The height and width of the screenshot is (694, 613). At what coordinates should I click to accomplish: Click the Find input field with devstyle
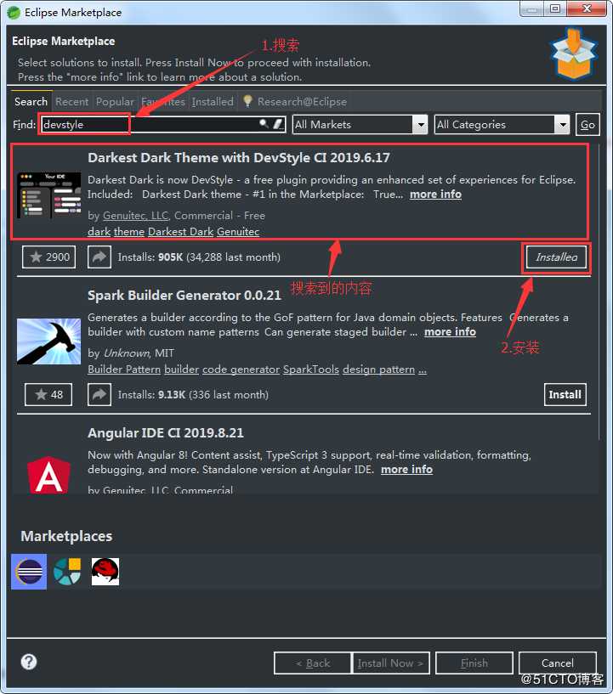(163, 124)
